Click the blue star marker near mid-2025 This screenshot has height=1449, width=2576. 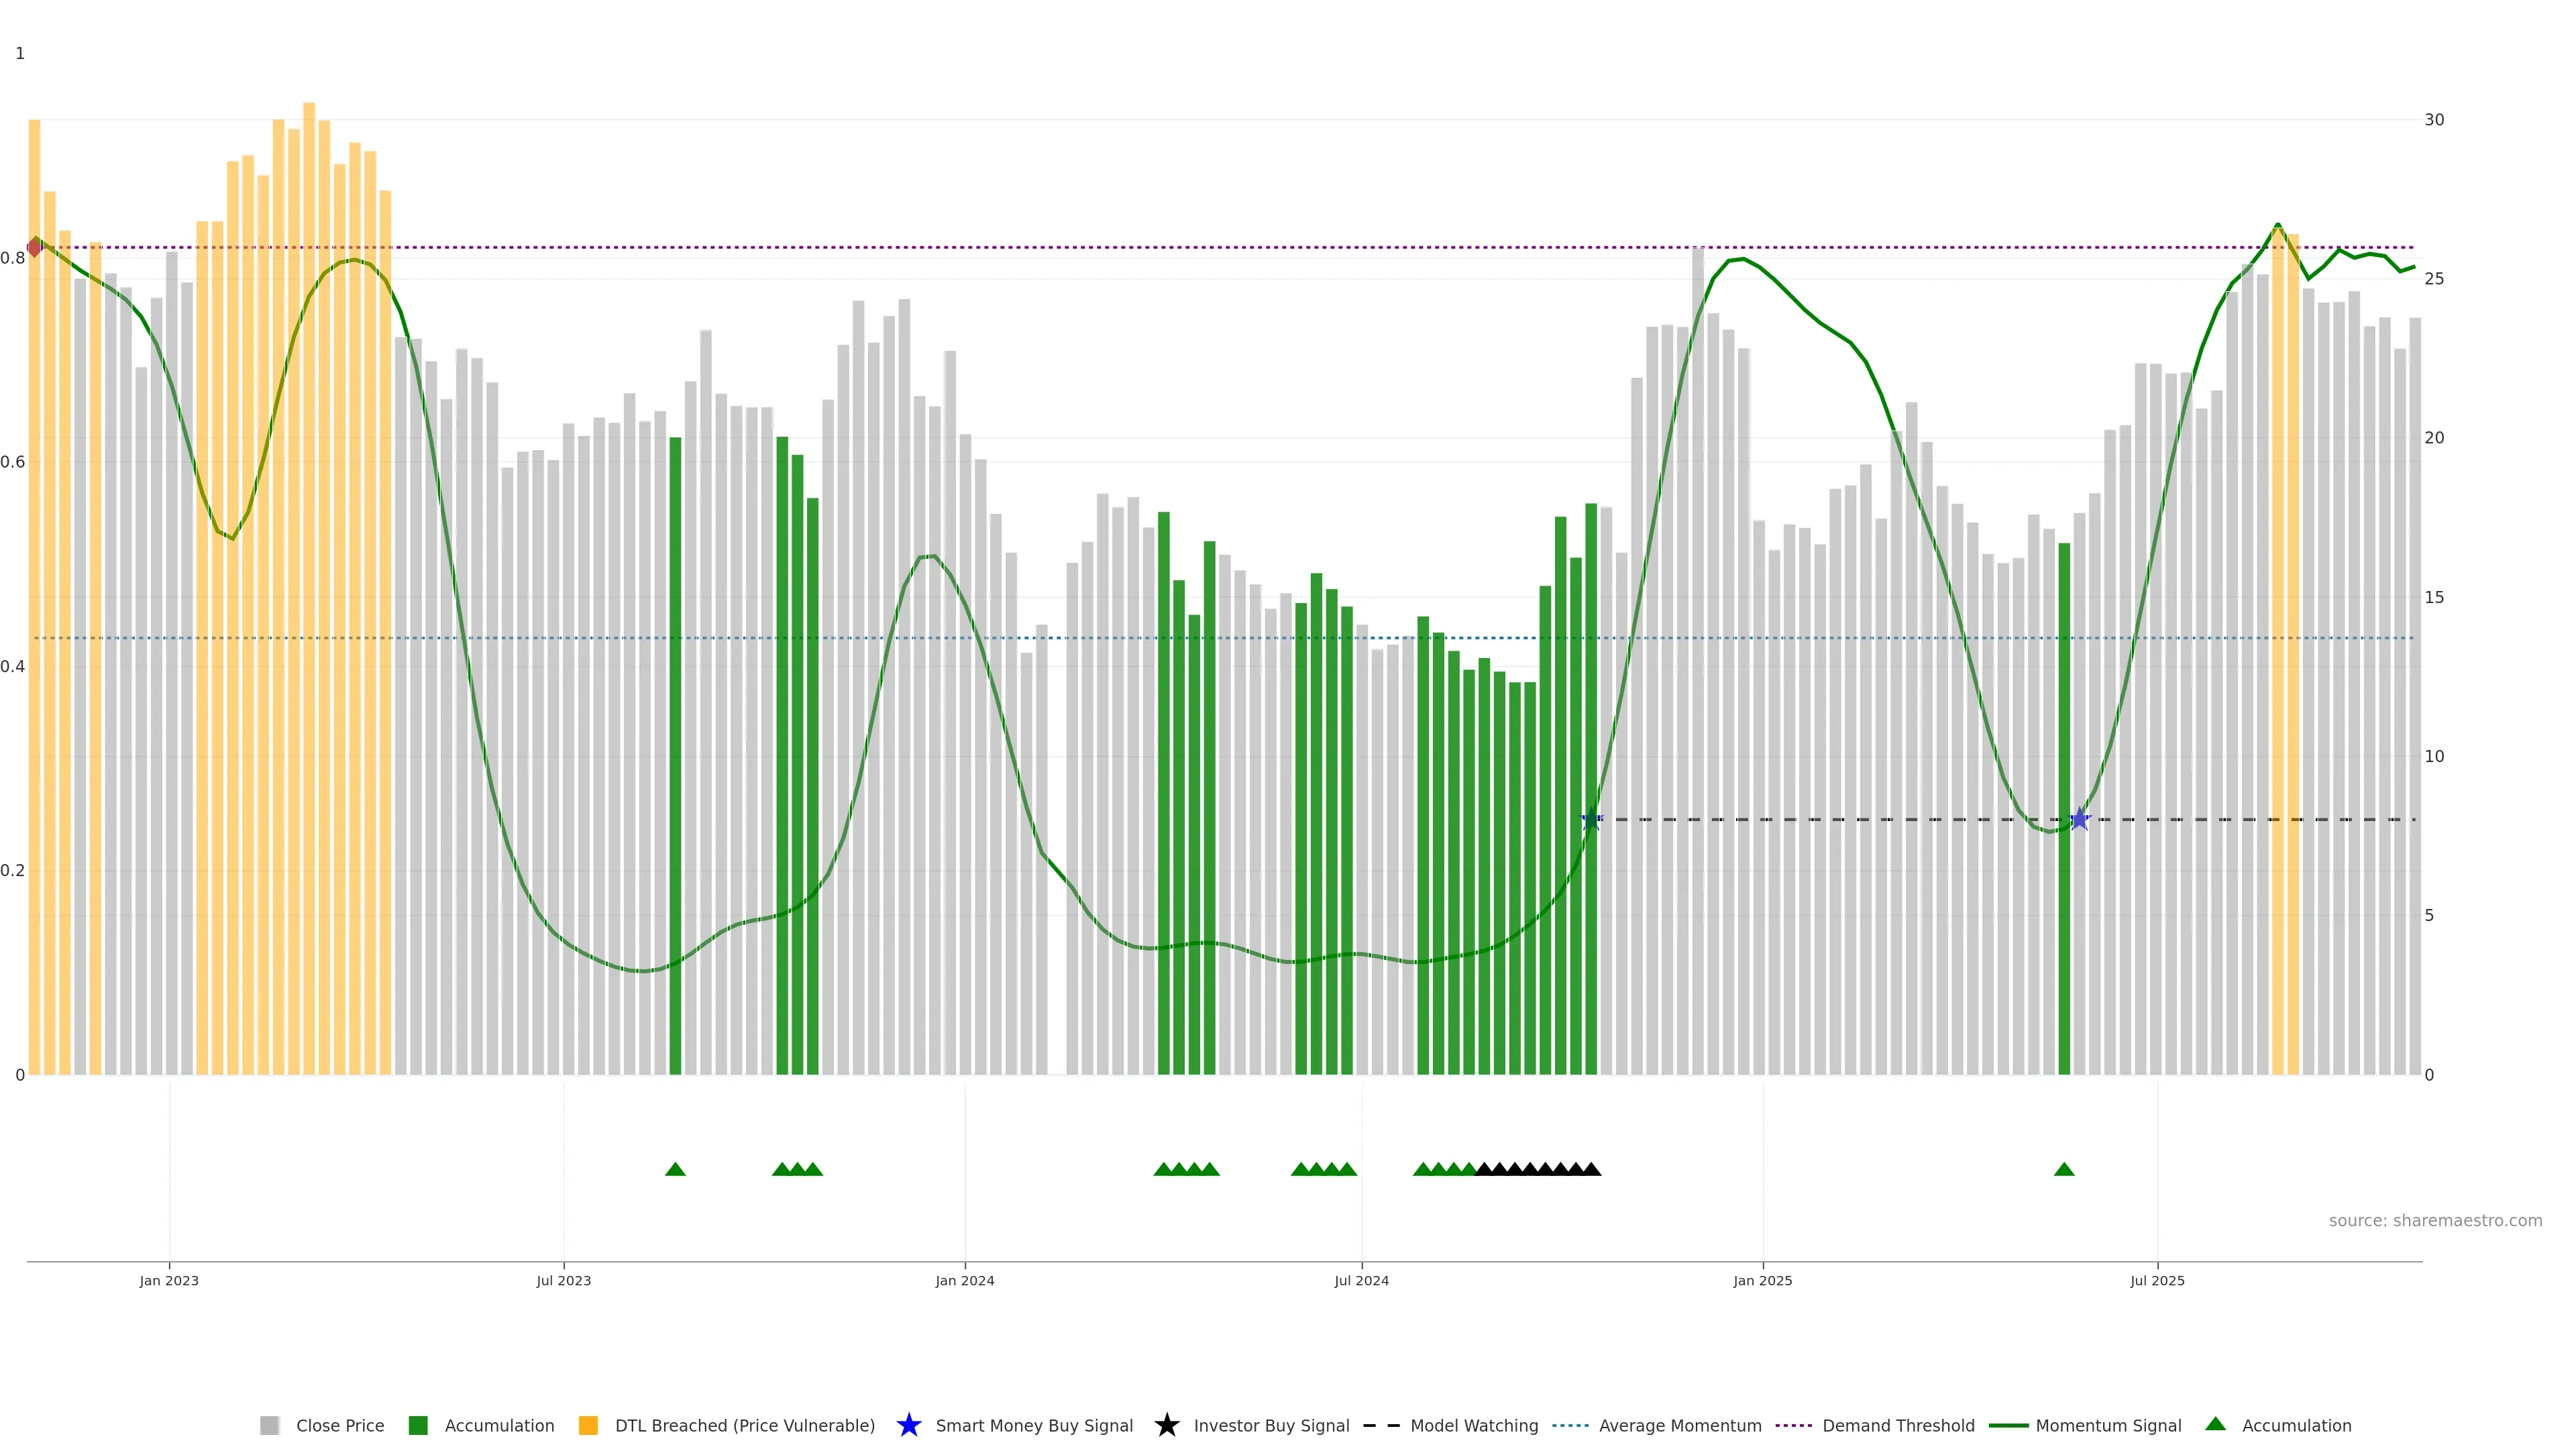click(2080, 819)
